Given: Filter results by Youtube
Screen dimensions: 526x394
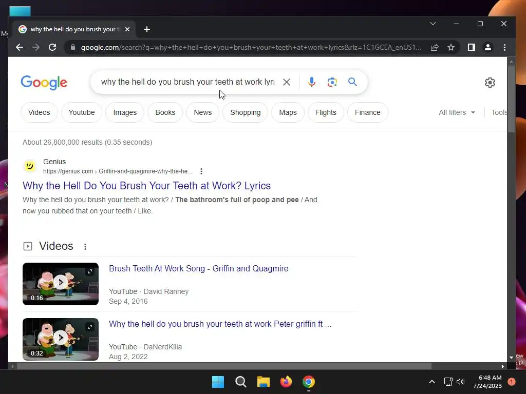Looking at the screenshot, I should coord(82,112).
